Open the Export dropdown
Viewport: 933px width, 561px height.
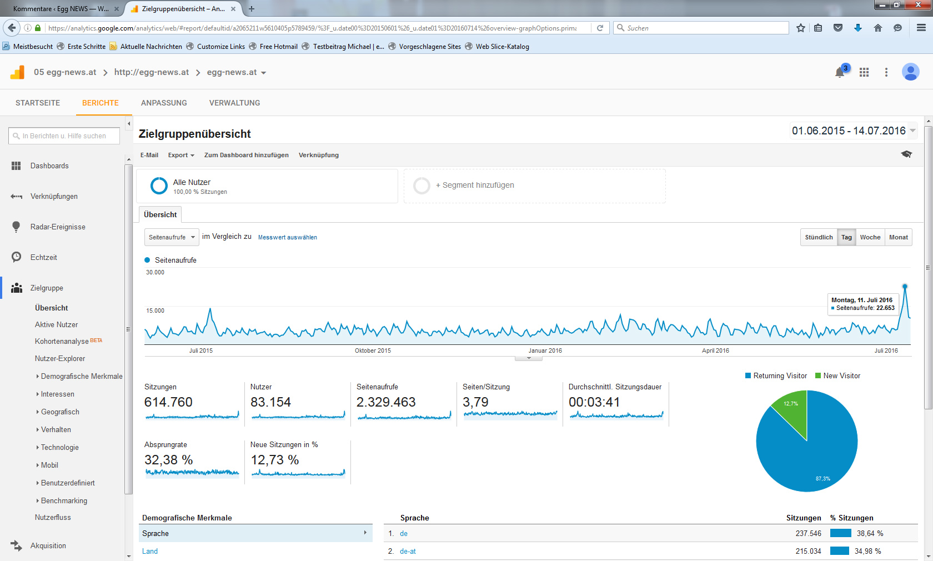(x=181, y=155)
